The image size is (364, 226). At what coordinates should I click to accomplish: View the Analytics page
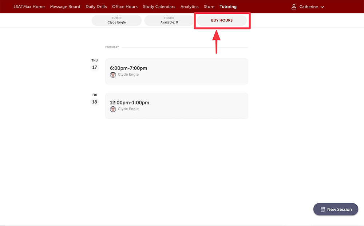pyautogui.click(x=189, y=7)
